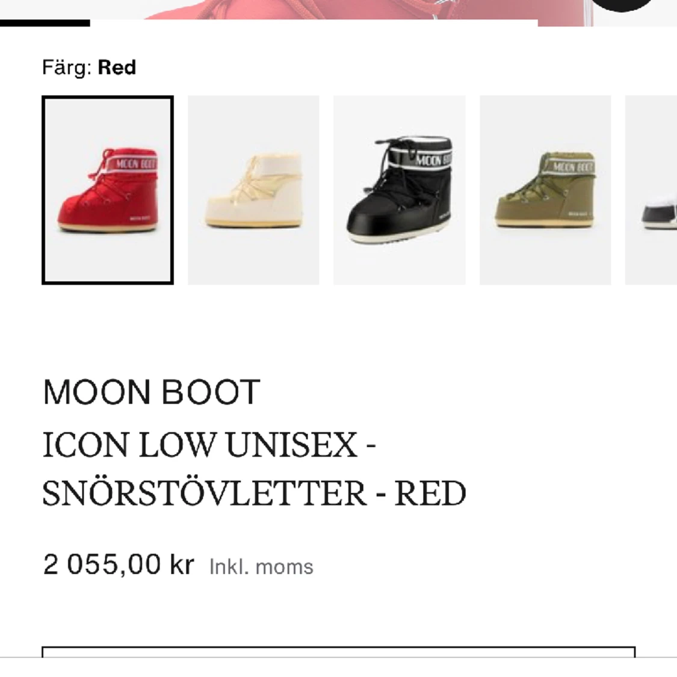
Task: Switch to the khaki green boot variant
Action: tap(545, 190)
